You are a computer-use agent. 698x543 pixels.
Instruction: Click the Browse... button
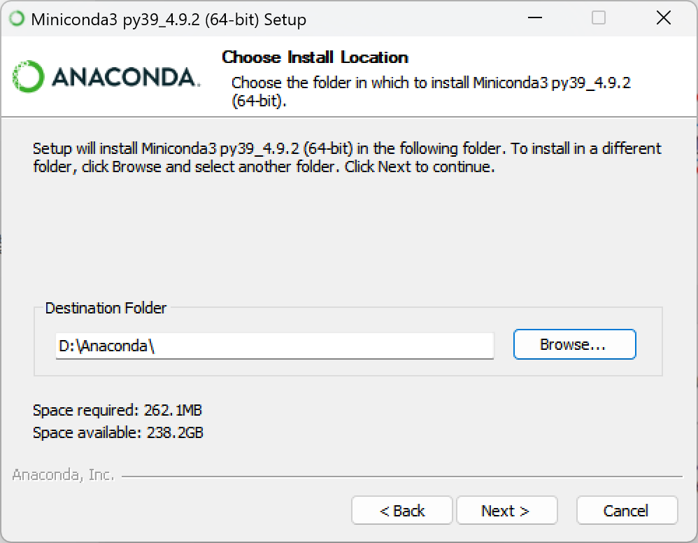point(574,345)
